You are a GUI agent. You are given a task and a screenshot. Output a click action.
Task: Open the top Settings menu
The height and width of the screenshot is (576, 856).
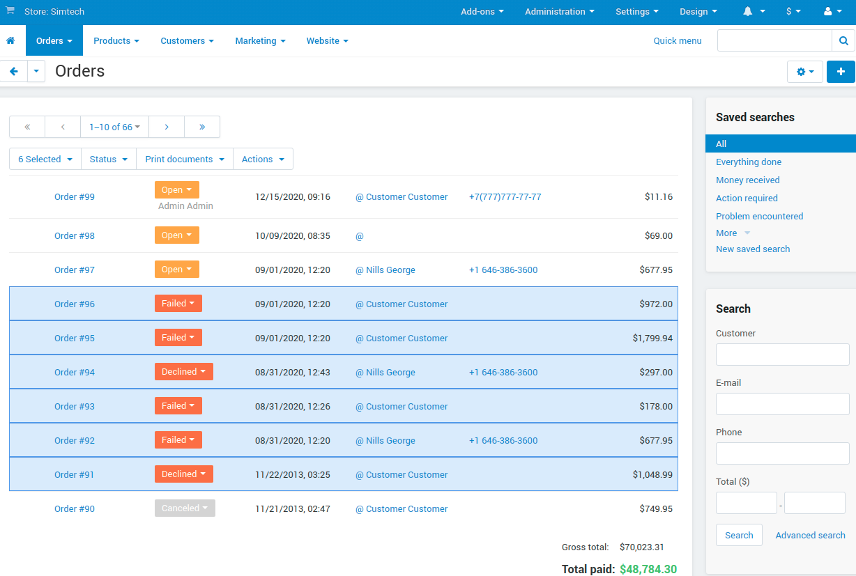pos(637,12)
